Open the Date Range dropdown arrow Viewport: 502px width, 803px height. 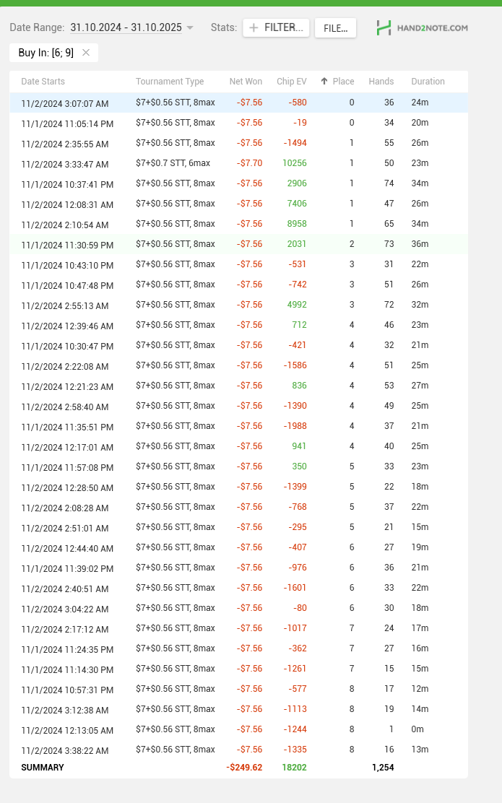tap(190, 28)
